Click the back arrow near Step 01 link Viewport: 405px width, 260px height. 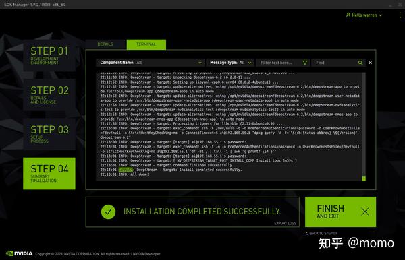tap(306, 233)
